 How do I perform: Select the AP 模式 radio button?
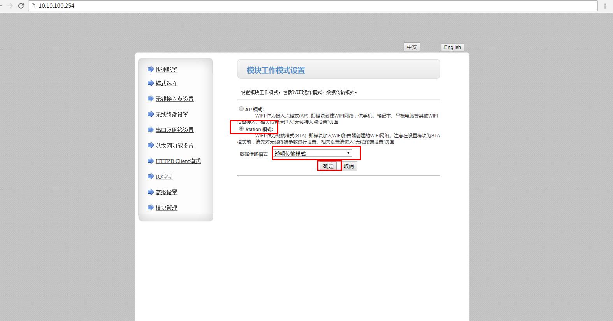tap(241, 109)
